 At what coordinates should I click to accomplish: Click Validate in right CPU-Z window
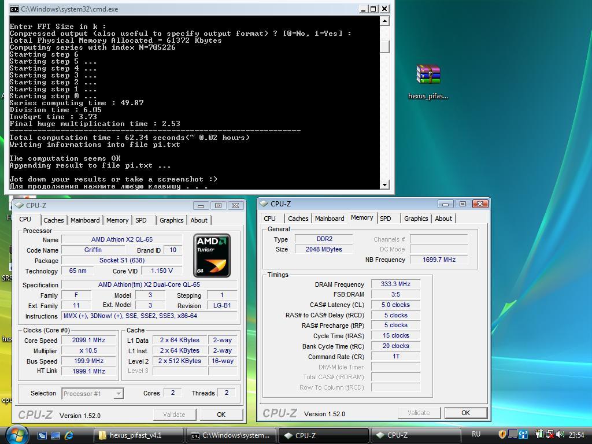[419, 413]
